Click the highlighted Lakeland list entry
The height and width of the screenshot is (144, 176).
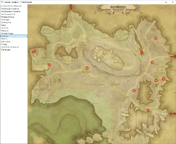(14, 36)
